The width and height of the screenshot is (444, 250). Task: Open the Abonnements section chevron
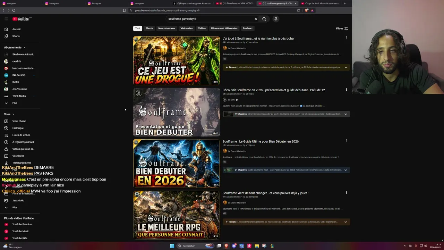(x=24, y=48)
